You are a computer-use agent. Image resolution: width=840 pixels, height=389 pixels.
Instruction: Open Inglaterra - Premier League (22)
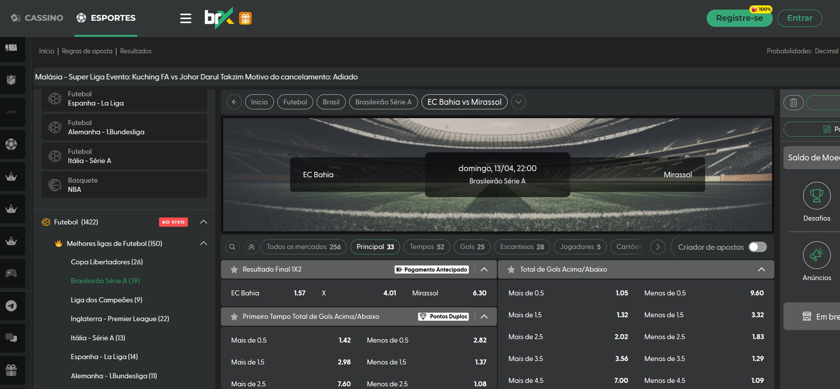point(120,319)
